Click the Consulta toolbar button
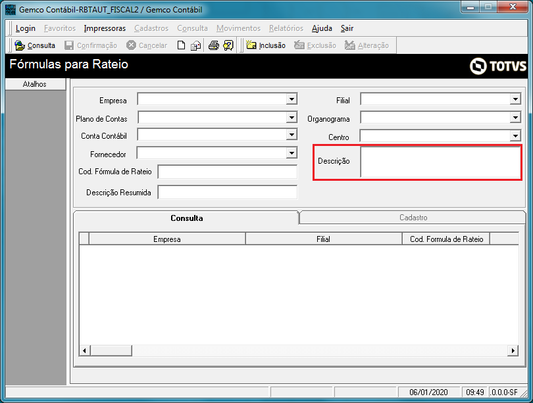The image size is (533, 403). 35,45
